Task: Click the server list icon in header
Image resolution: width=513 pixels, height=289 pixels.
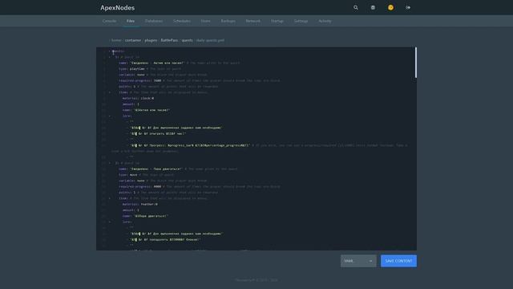Action: (x=373, y=7)
